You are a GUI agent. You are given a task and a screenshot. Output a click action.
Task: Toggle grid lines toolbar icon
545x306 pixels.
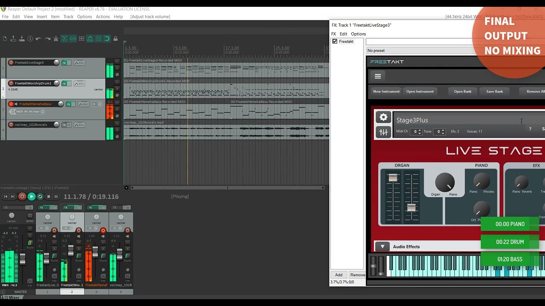click(x=98, y=39)
